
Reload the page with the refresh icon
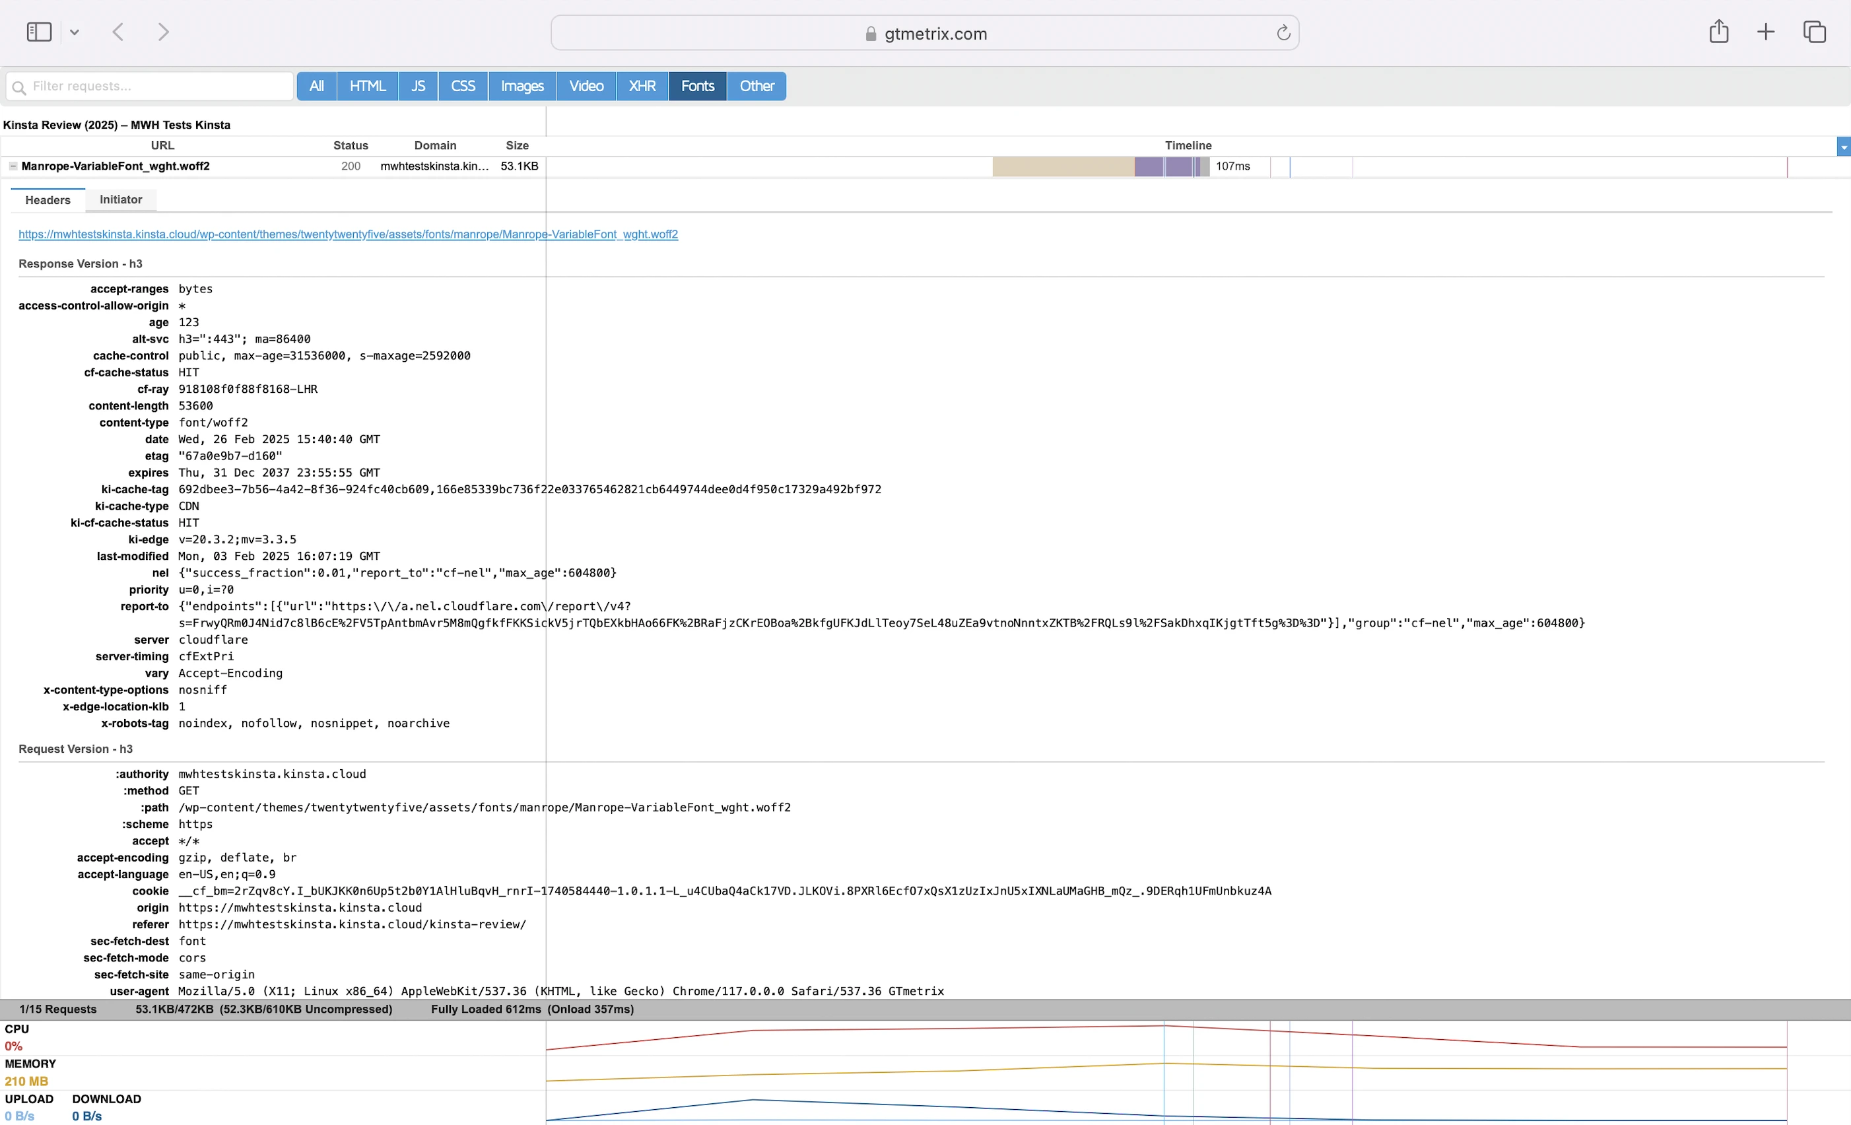pyautogui.click(x=1283, y=33)
